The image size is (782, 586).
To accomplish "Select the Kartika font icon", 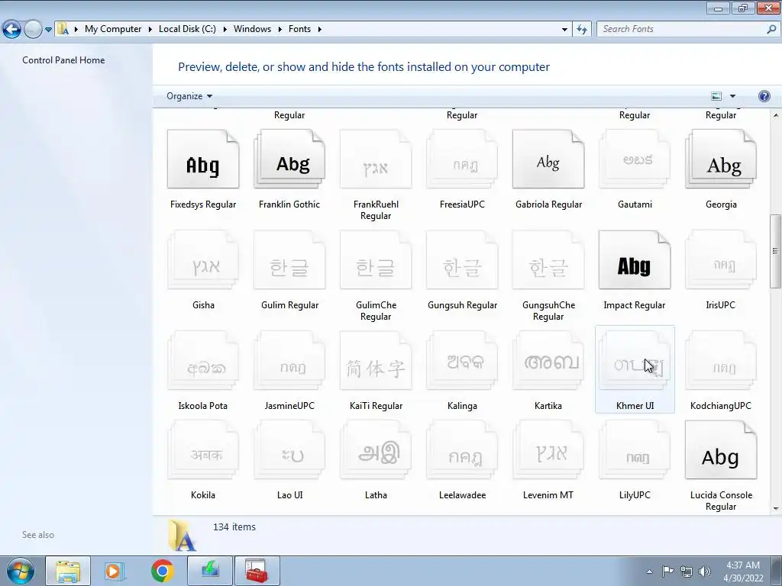I will [x=548, y=360].
